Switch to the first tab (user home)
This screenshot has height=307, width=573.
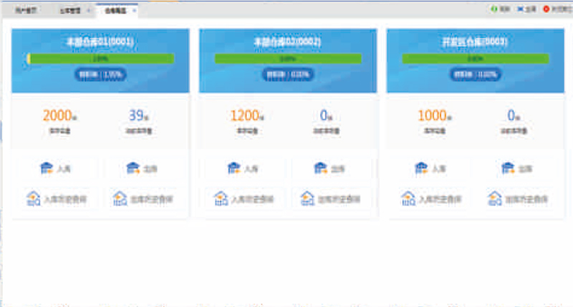click(x=26, y=10)
